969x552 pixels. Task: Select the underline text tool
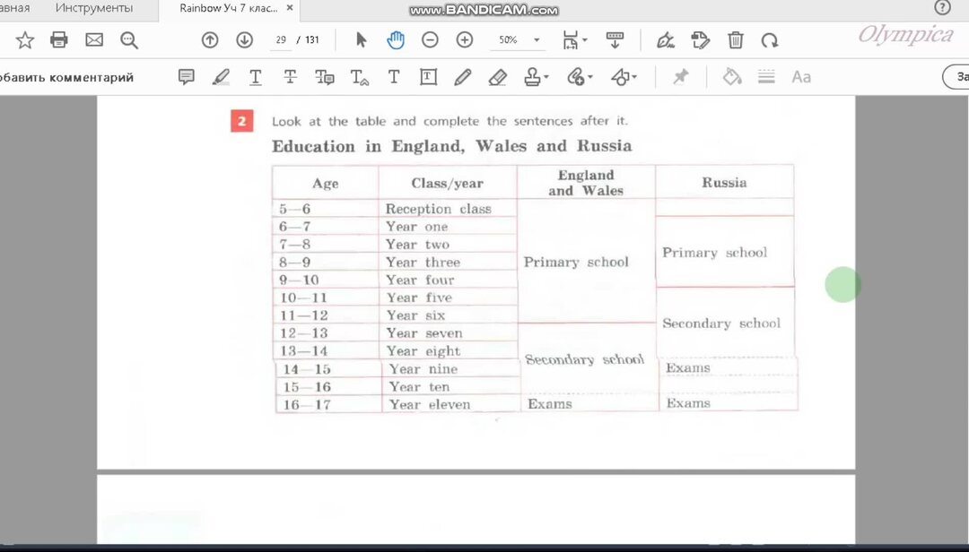(255, 77)
